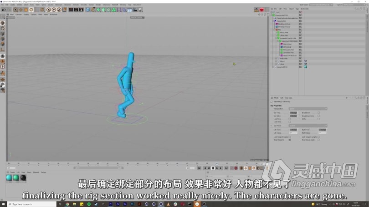Uncheck the Break Tangents checkbox
This screenshot has width=369, height=207.
tap(290, 140)
